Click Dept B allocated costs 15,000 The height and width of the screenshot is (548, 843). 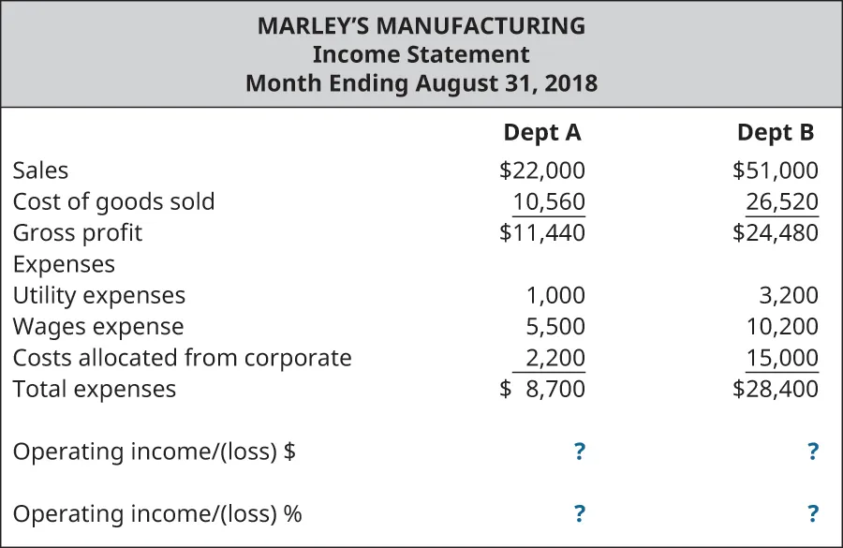pyautogui.click(x=783, y=358)
